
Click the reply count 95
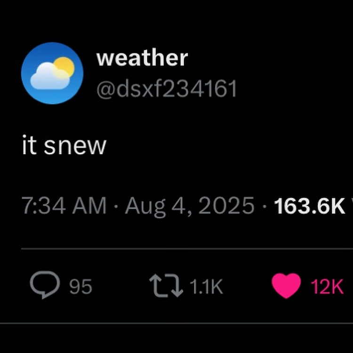pyautogui.click(x=80, y=286)
